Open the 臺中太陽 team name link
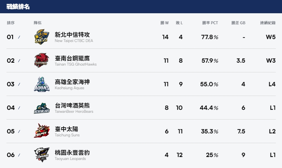Viewport: 282px width, 168px height. pos(66,129)
